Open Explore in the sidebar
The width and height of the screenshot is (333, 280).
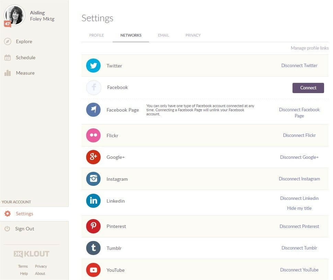24,41
